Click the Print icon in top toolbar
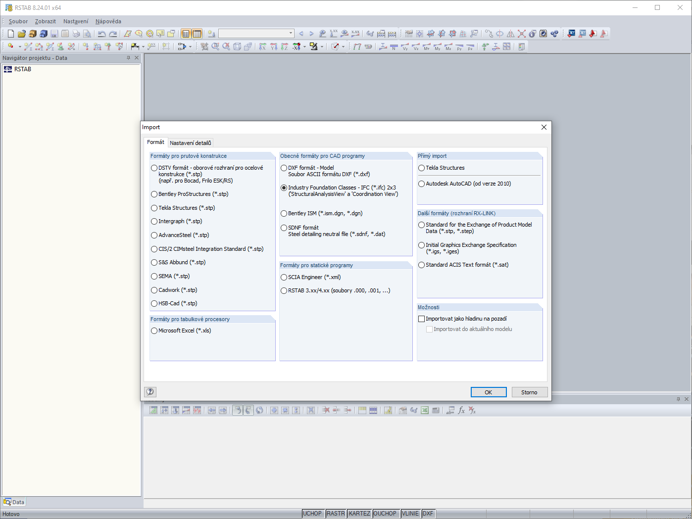Viewport: 692px width, 519px height. tap(76, 34)
